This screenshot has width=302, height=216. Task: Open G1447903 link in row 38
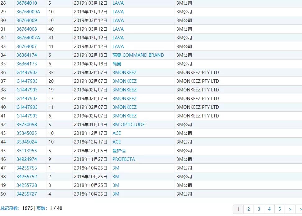tap(27, 90)
